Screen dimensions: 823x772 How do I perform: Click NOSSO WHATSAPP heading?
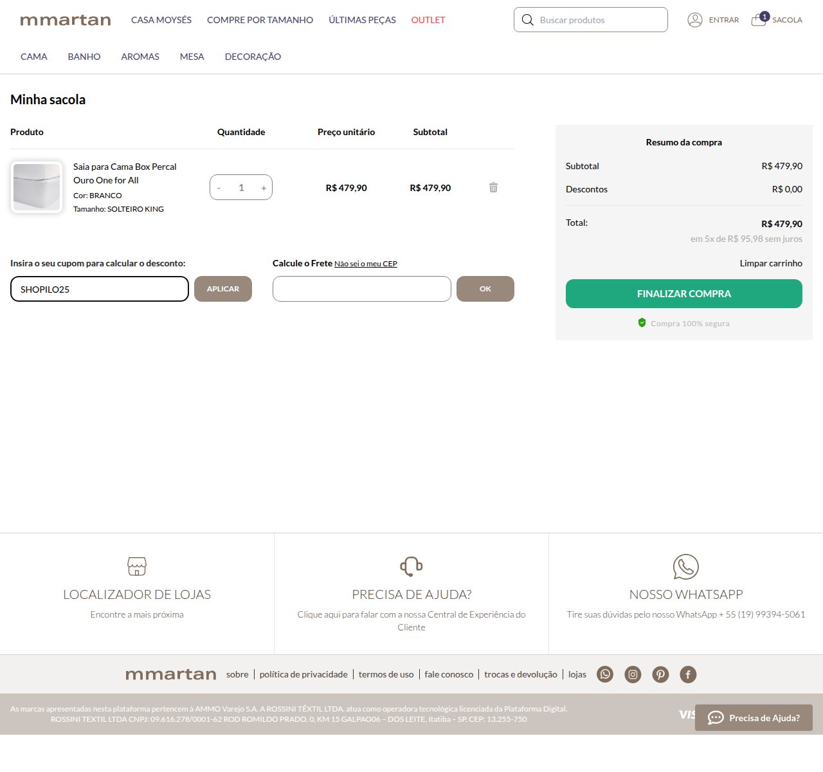coord(686,594)
